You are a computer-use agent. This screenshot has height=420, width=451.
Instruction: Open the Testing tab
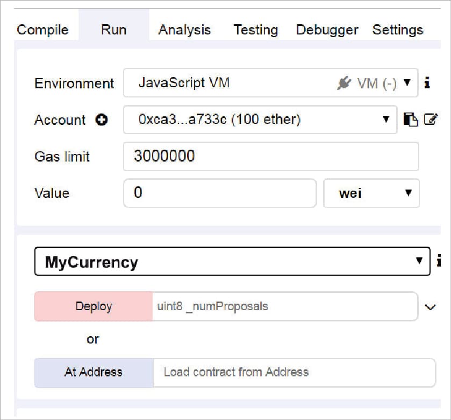(255, 30)
